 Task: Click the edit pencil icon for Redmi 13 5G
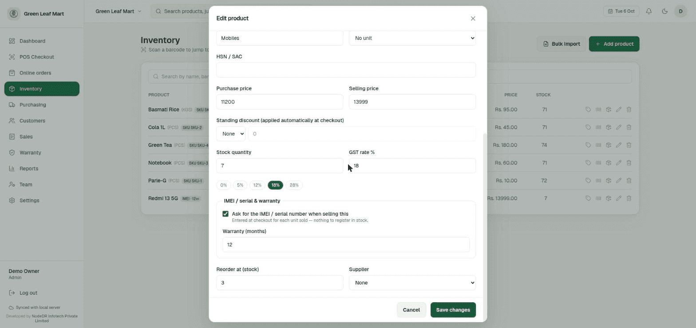(x=619, y=198)
